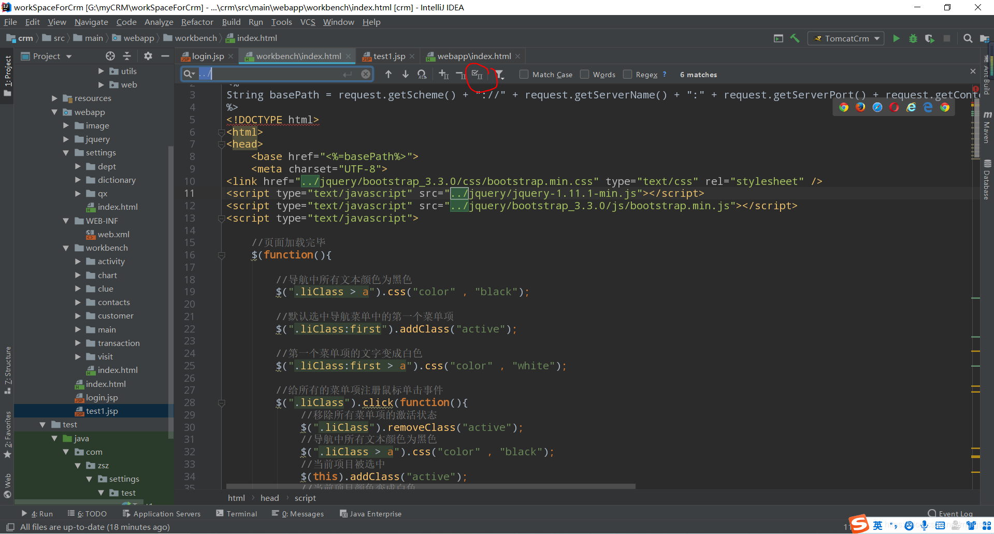
Task: Open search history dropdown in find field
Action: (189, 74)
